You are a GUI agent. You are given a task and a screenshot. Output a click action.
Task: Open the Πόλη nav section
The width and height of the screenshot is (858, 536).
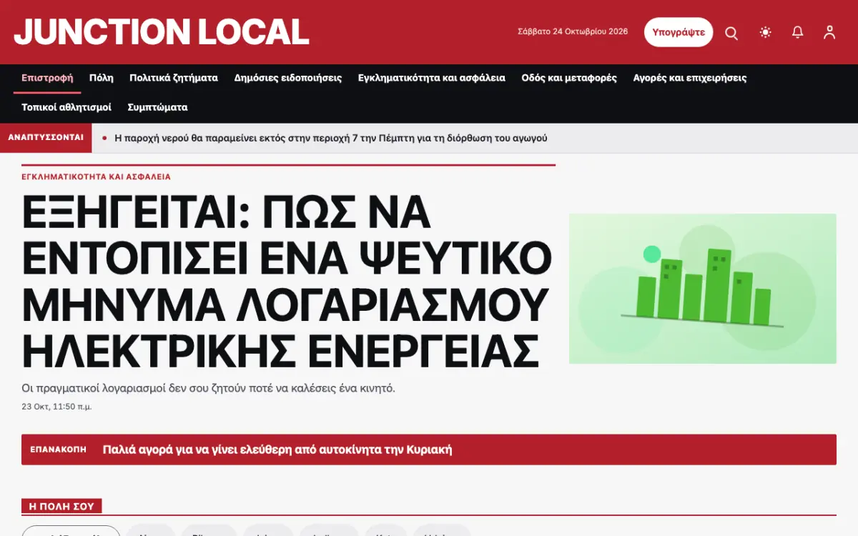click(x=102, y=78)
